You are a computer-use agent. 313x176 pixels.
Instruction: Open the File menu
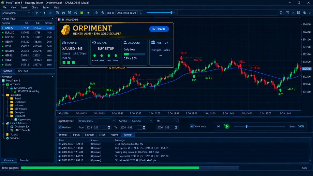(4, 7)
